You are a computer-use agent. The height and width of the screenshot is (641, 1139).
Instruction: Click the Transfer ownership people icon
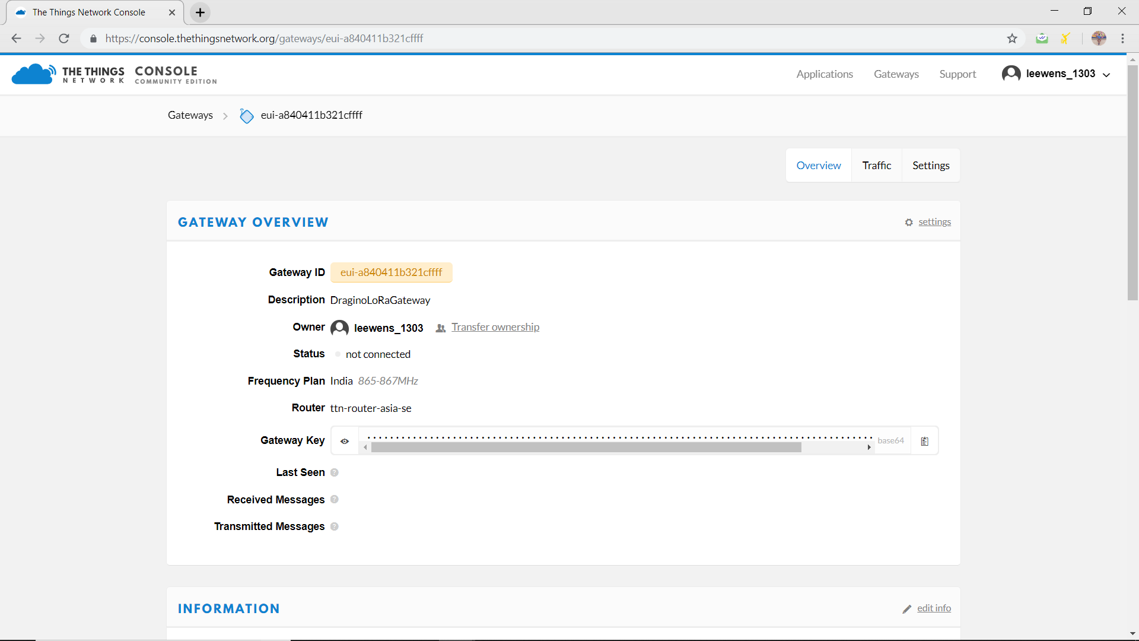(x=440, y=328)
